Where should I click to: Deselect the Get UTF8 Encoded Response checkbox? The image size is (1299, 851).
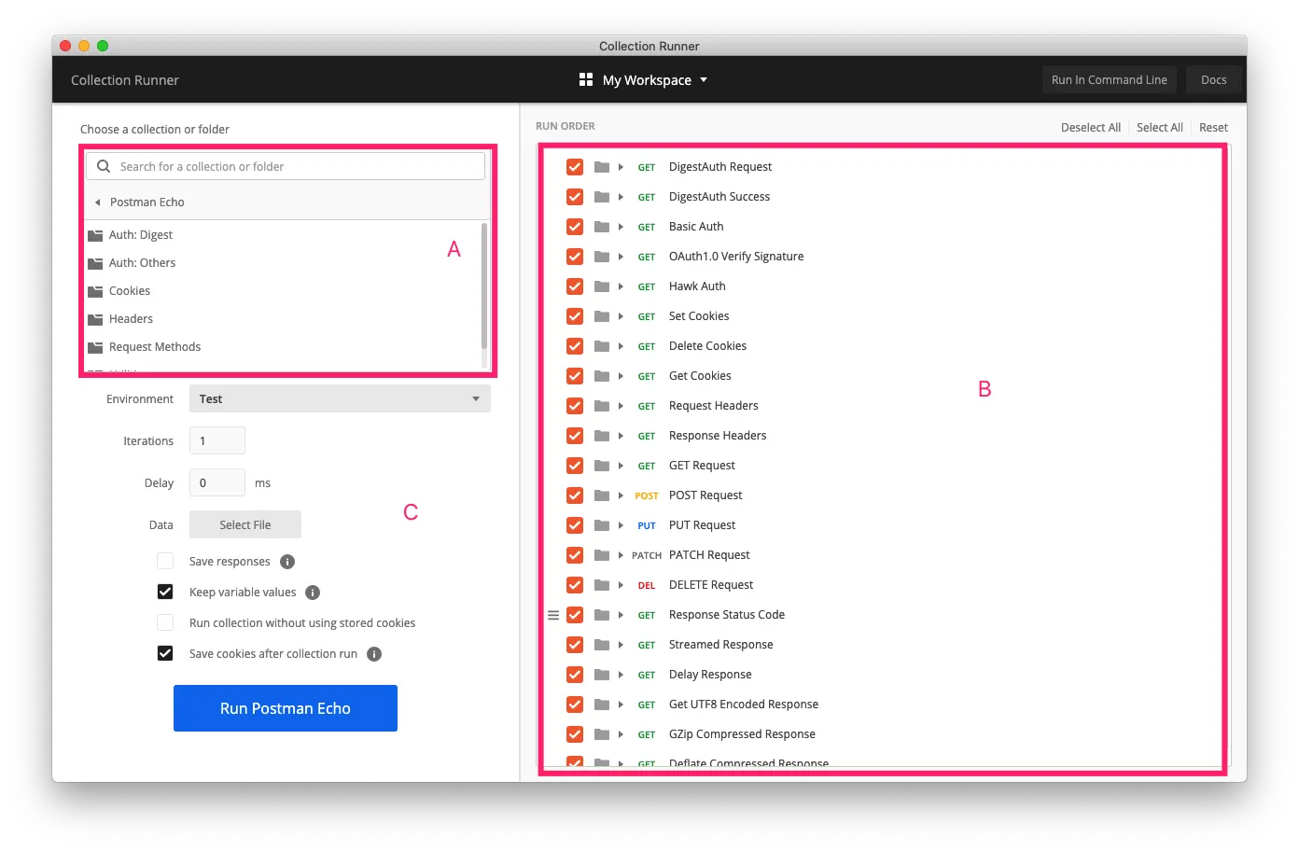(575, 705)
